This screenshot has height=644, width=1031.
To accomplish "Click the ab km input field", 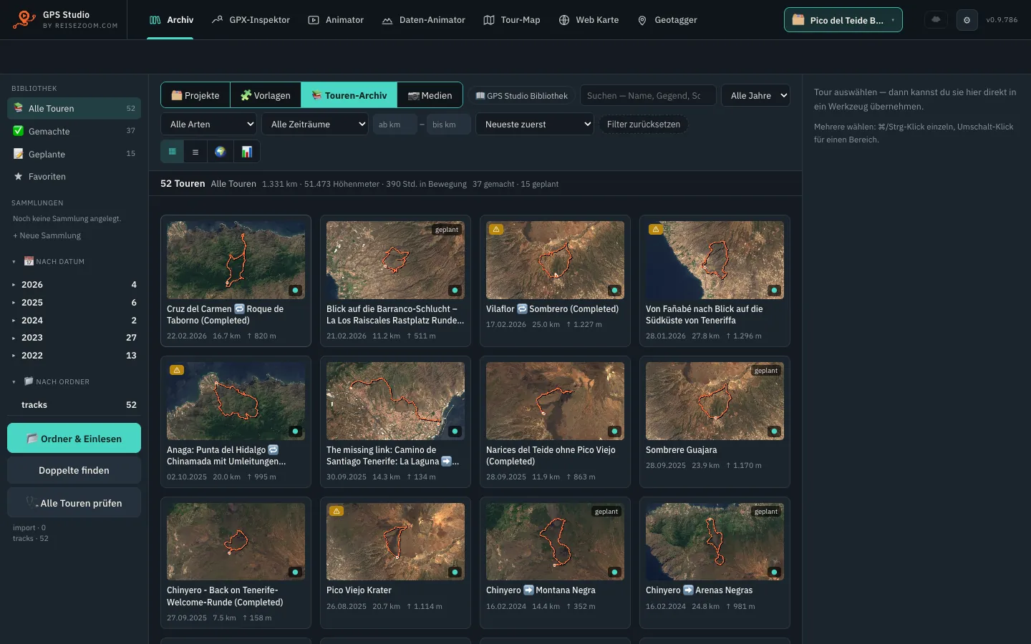I will (395, 125).
